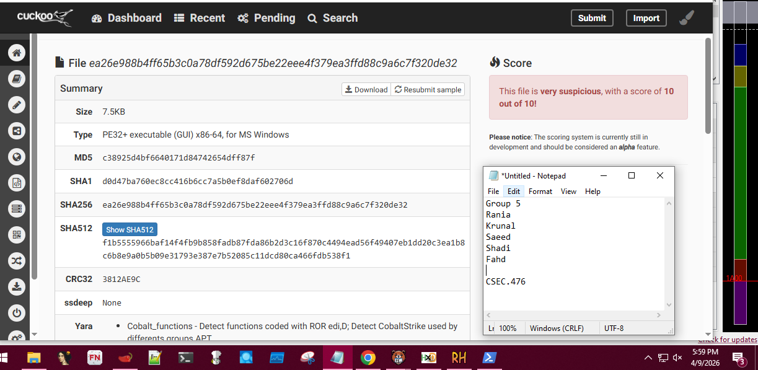Click the SHA256 hash value
The width and height of the screenshot is (758, 370).
(x=255, y=205)
